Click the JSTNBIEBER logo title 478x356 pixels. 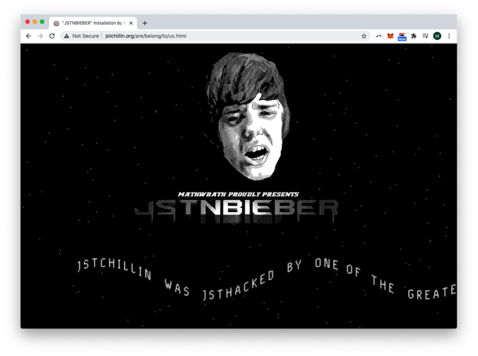237,210
